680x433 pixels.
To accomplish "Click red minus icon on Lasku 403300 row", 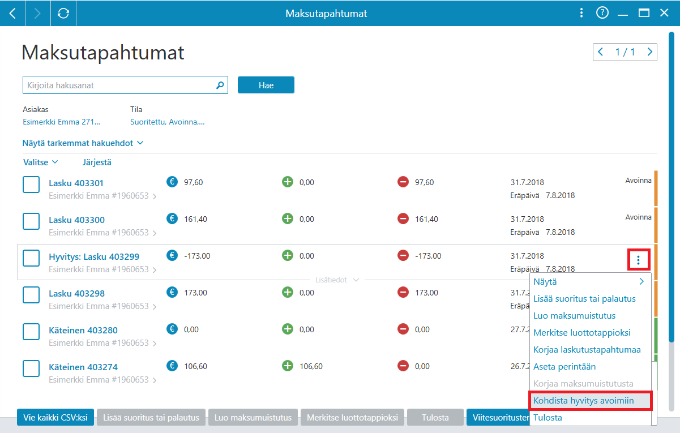I will tap(403, 218).
